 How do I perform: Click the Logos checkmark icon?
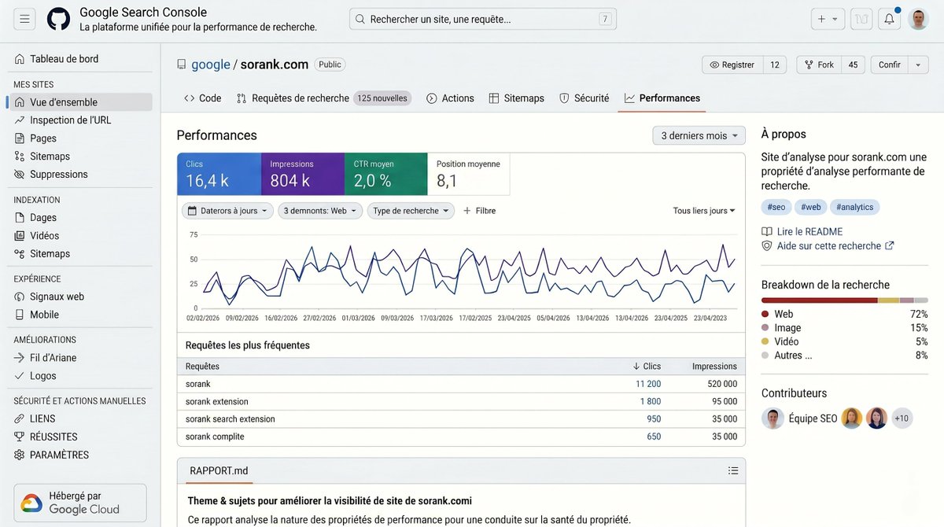click(20, 376)
